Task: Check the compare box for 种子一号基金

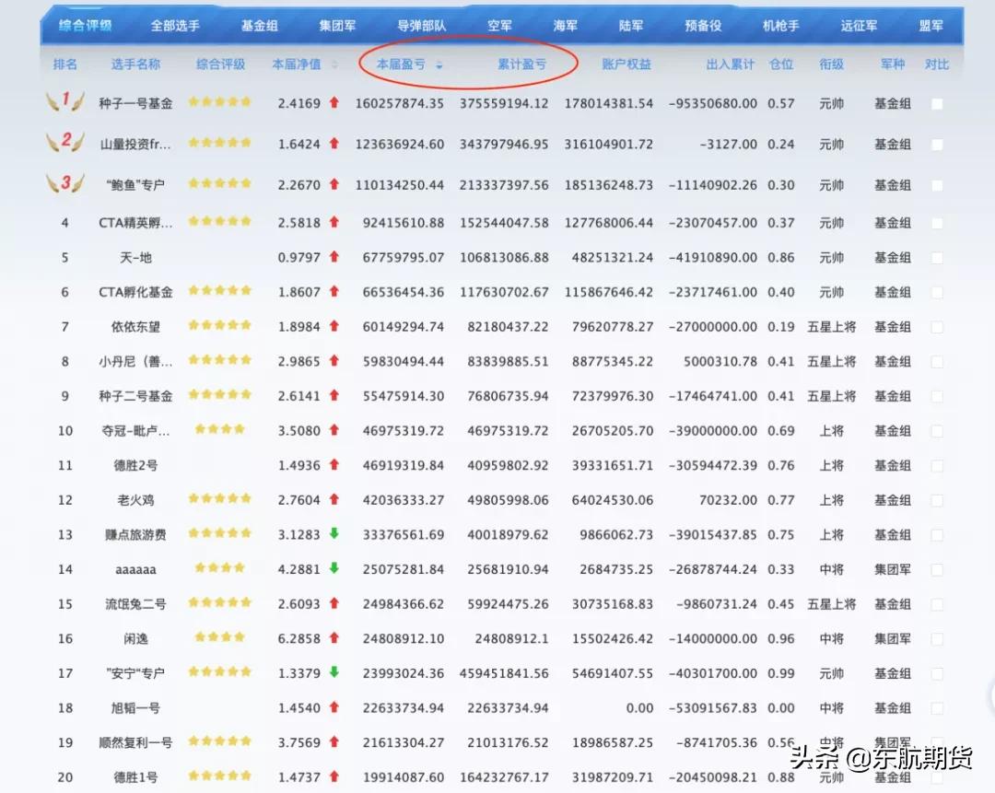Action: coord(938,103)
